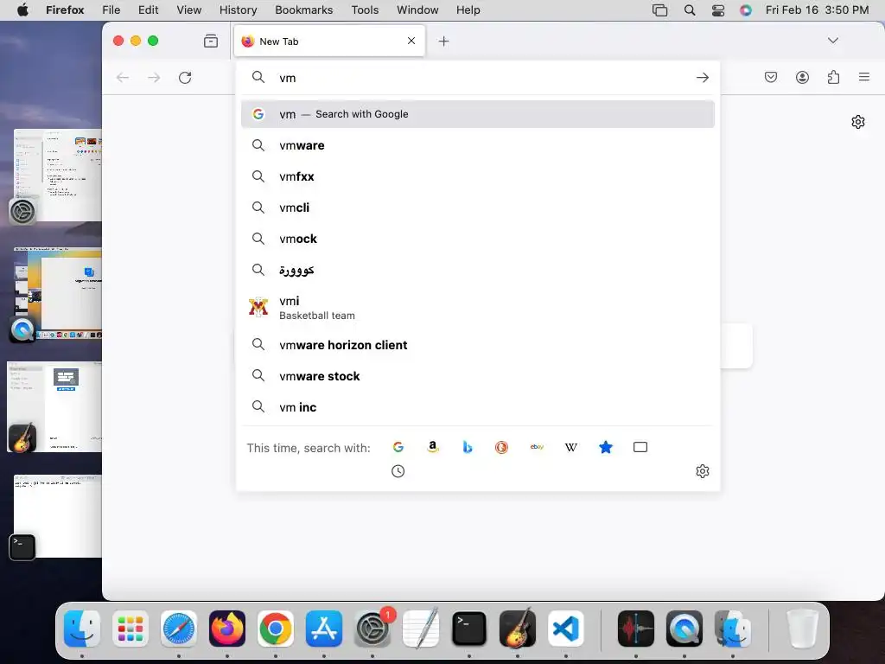Viewport: 885px width, 664px height.
Task: Open Google Chrome from the Dock
Action: [276, 629]
